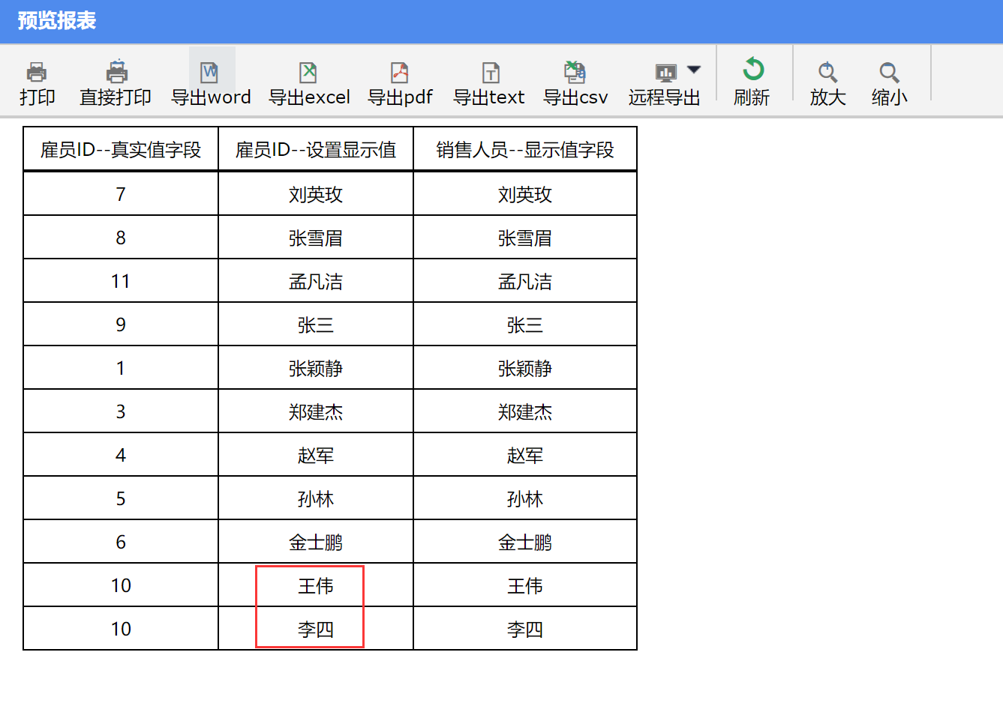The width and height of the screenshot is (1003, 724).
Task: Export report using 导出excel icon
Action: click(x=308, y=73)
